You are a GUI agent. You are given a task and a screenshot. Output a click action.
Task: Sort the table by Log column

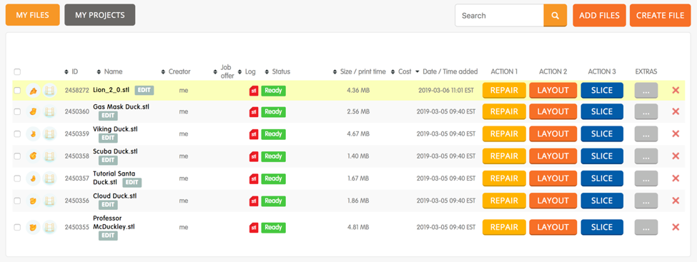click(247, 71)
